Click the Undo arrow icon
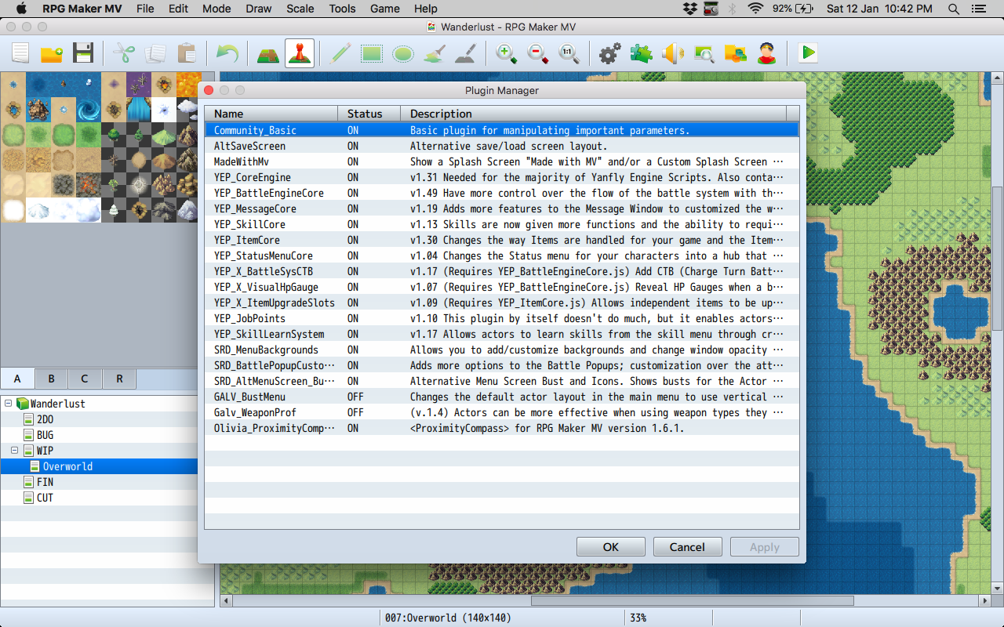This screenshot has height=627, width=1004. 227,53
